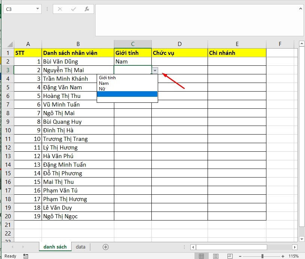Click the macro recording icon near Ready
Screen dimensions: 305x259
tap(25, 257)
